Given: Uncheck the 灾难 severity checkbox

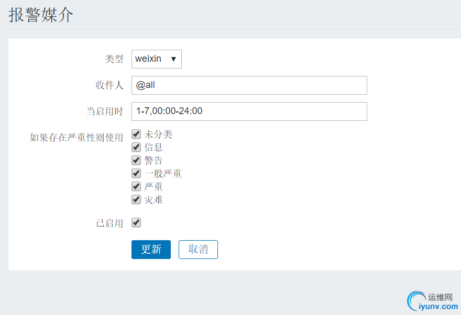Looking at the screenshot, I should (136, 199).
